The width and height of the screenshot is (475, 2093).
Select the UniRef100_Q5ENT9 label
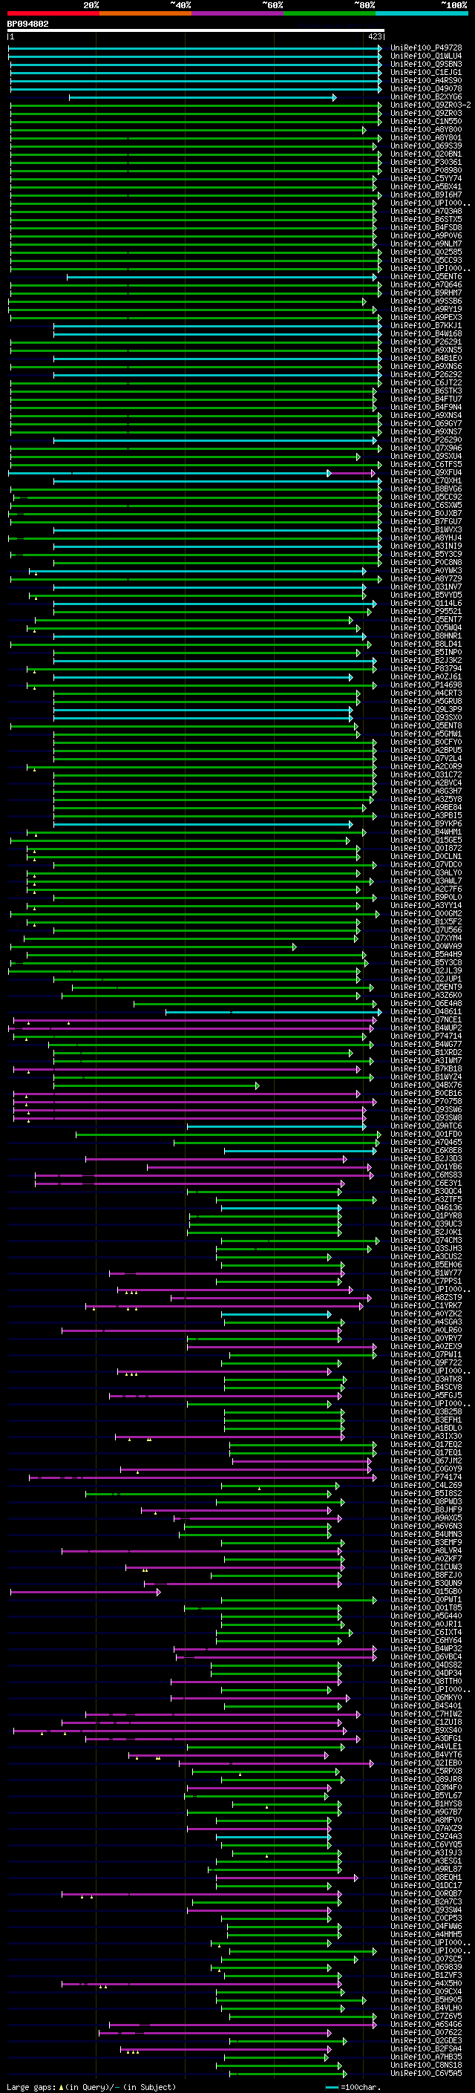[426, 987]
